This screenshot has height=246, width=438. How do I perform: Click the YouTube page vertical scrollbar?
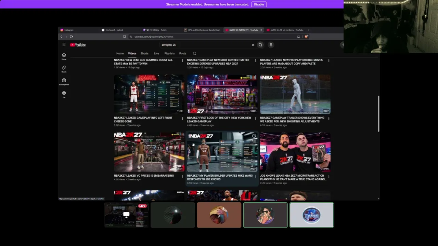coord(378,114)
